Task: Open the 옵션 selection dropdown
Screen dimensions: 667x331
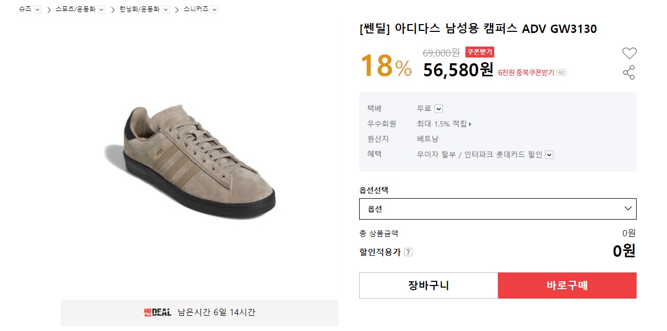Action: (x=497, y=209)
